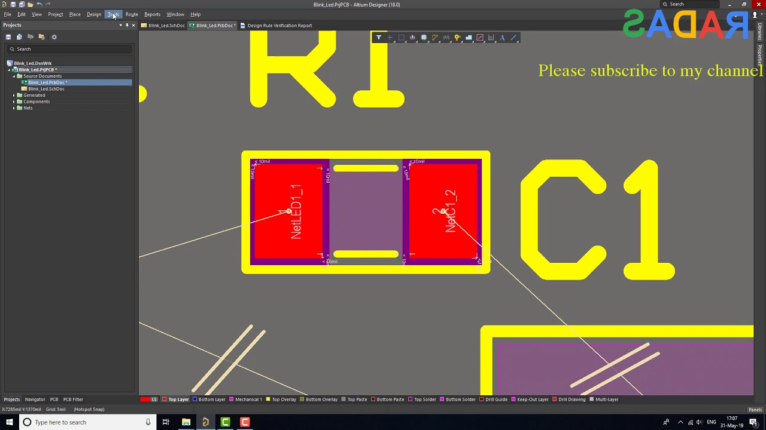Open the align objects chart tool
This screenshot has height=430, width=766.
point(412,38)
